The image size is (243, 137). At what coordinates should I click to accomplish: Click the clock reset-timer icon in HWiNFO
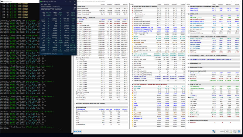(x=226, y=132)
